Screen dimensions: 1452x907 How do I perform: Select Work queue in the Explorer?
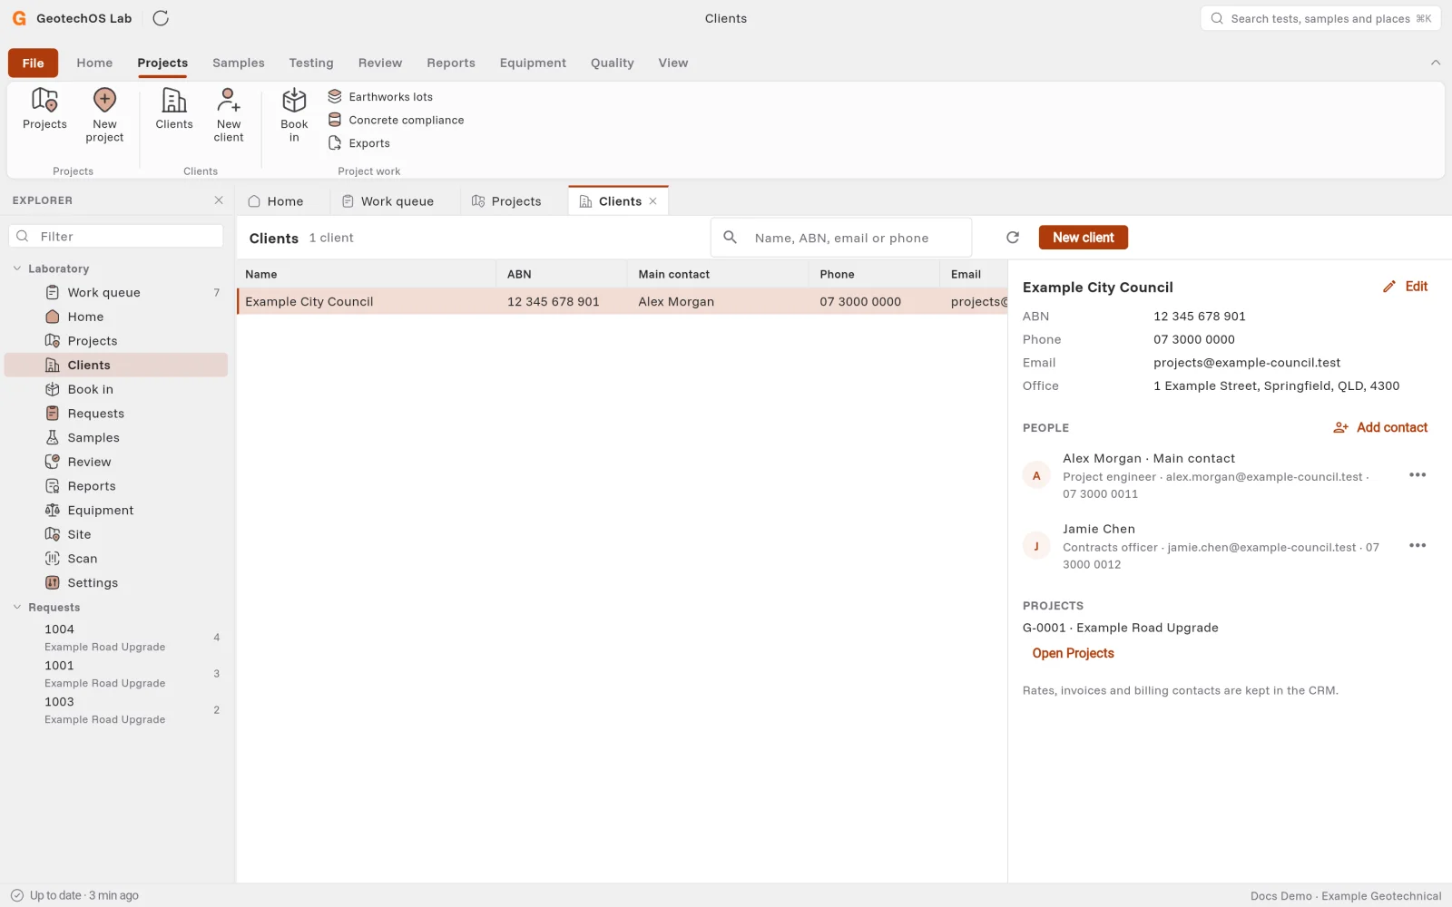[x=116, y=292]
